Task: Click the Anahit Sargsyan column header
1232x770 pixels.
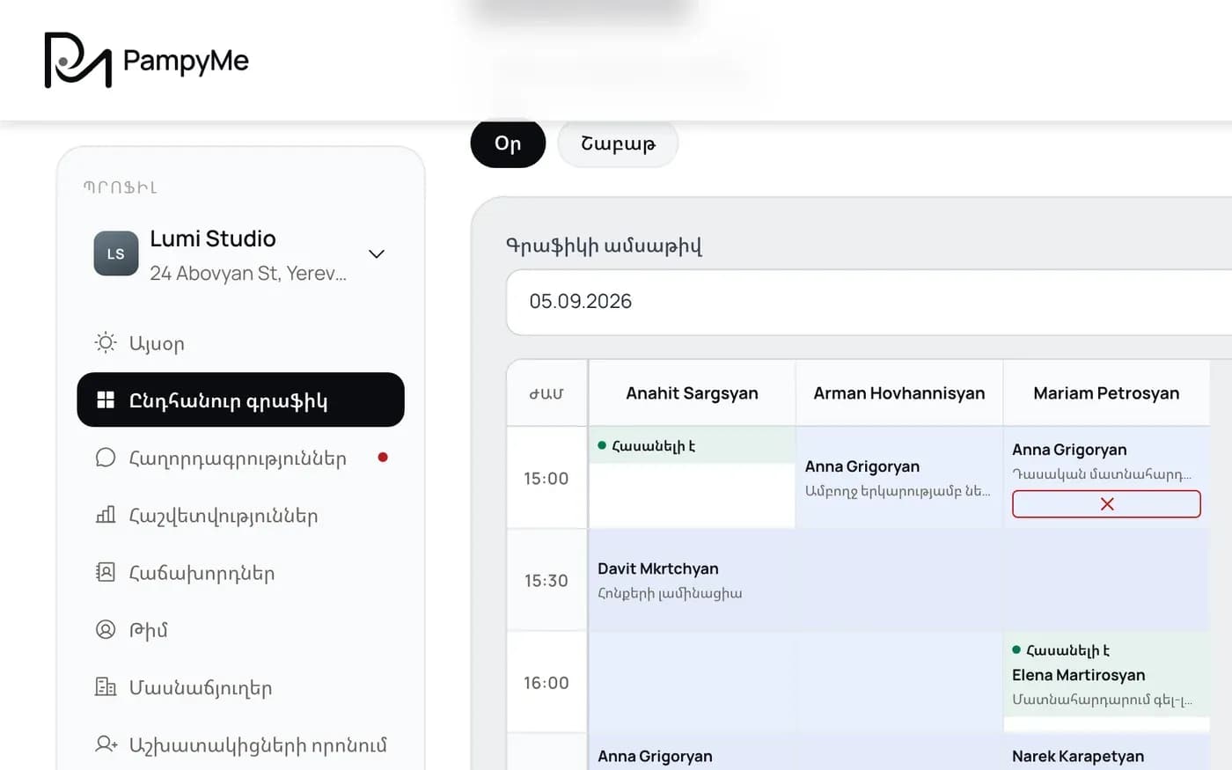Action: click(x=692, y=393)
